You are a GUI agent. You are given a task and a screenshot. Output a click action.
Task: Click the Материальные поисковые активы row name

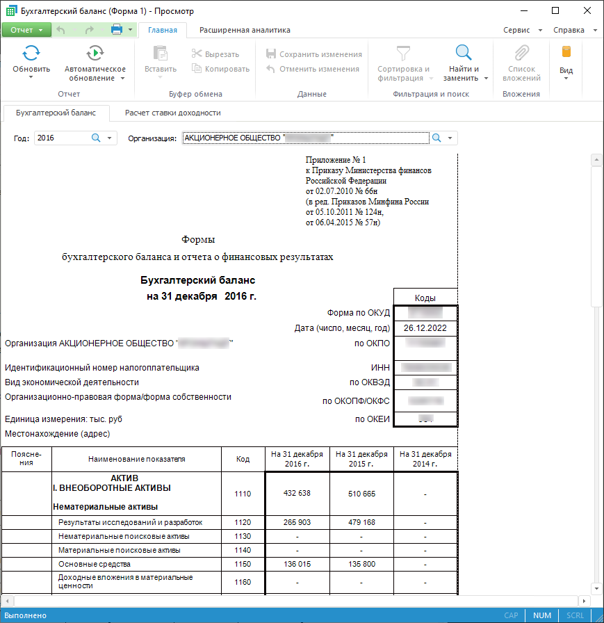coord(119,550)
